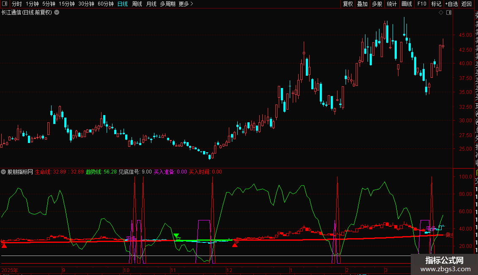Select the 15分钟 period
The image size is (478, 275).
point(66,4)
